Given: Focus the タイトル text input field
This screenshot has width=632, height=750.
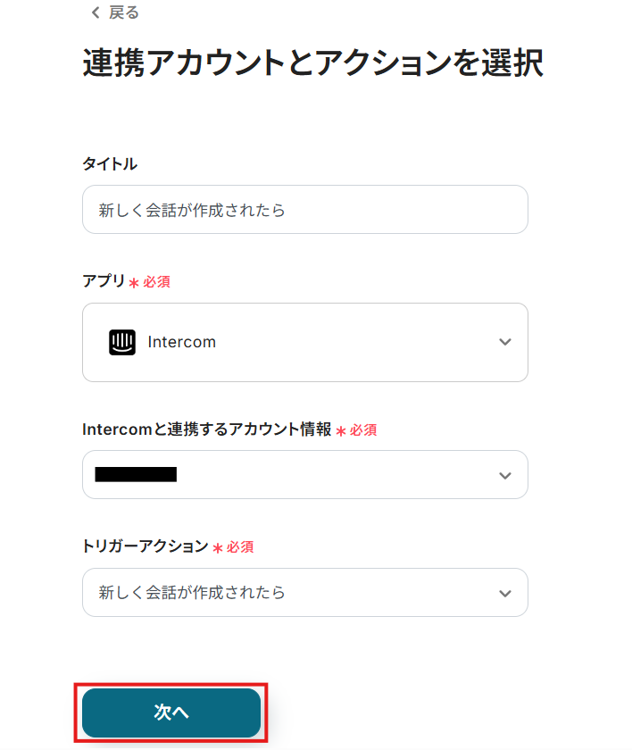Looking at the screenshot, I should (x=304, y=210).
